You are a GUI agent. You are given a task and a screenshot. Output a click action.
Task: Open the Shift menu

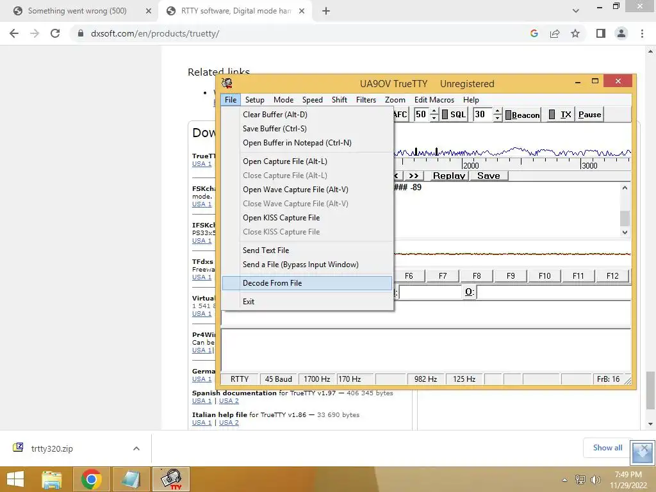[x=340, y=99]
